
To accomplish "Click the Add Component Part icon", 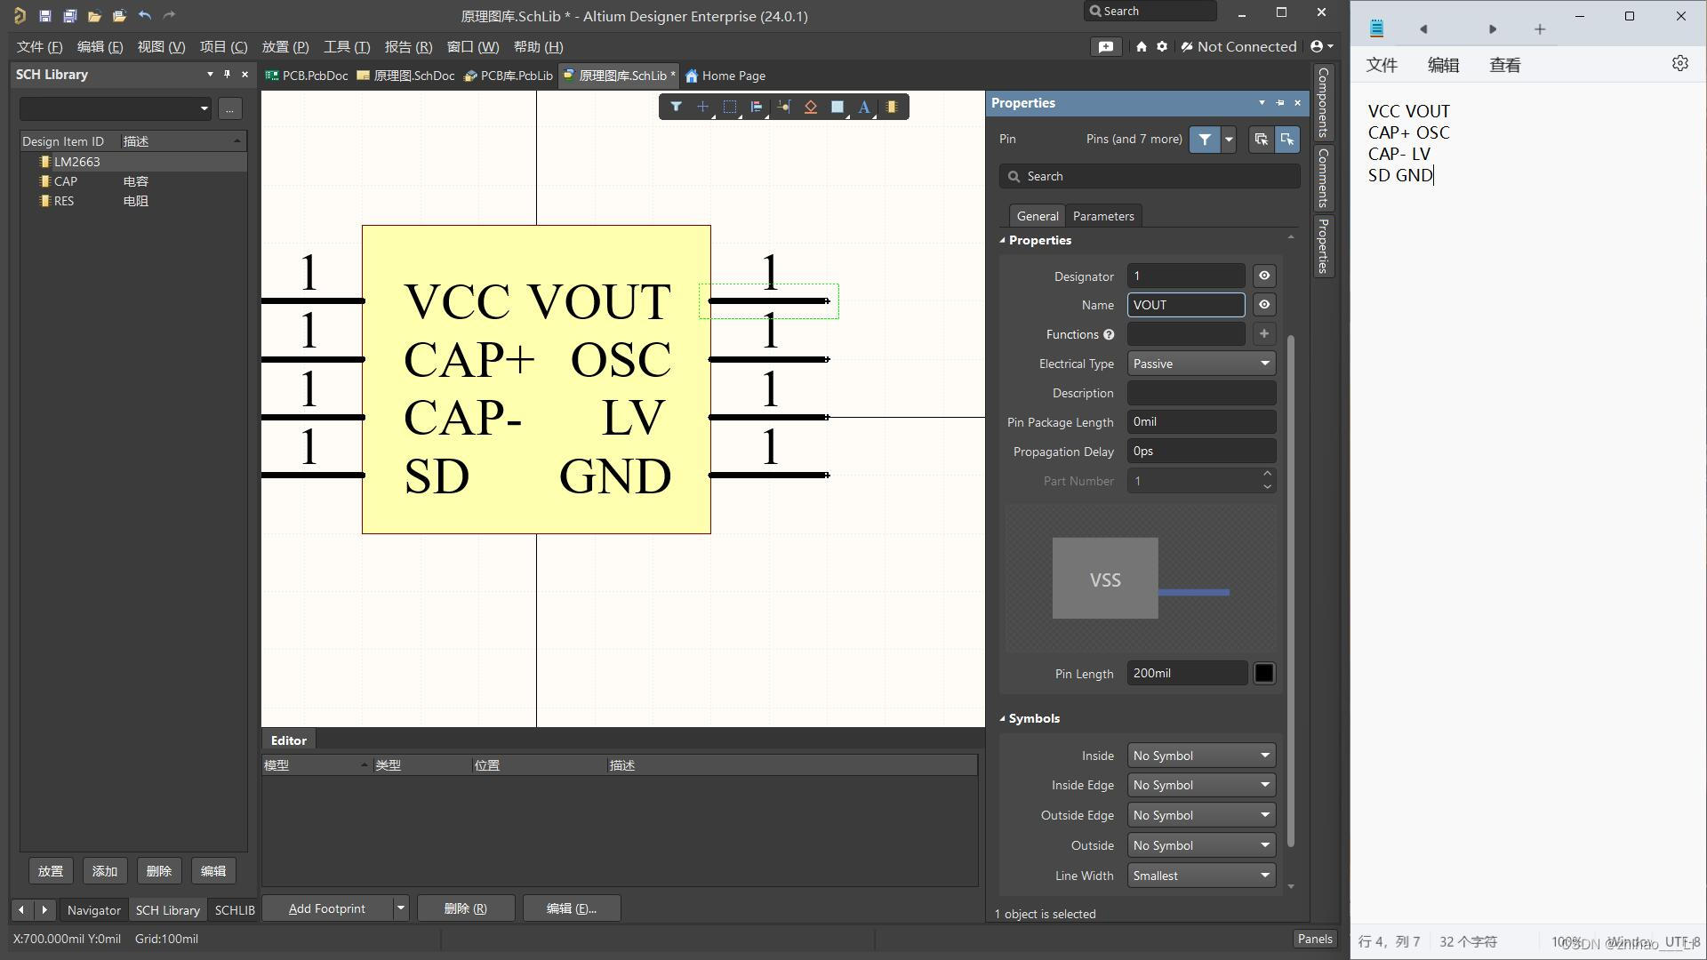I will pyautogui.click(x=891, y=107).
